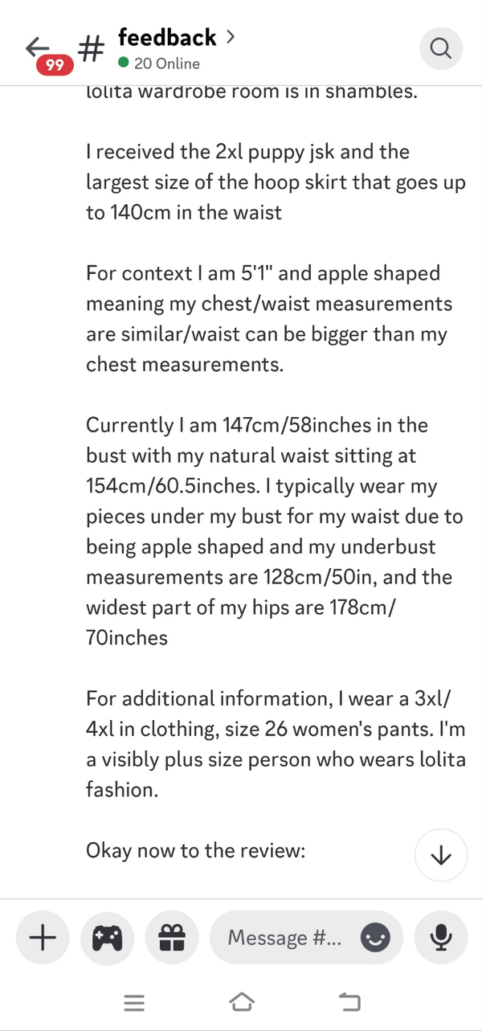View the 20 Online members list
Viewport: 482px width, 1031px height.
pyautogui.click(x=159, y=63)
